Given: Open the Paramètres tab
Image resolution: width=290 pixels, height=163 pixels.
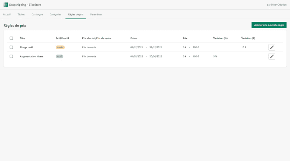Looking at the screenshot, I should click(x=96, y=14).
